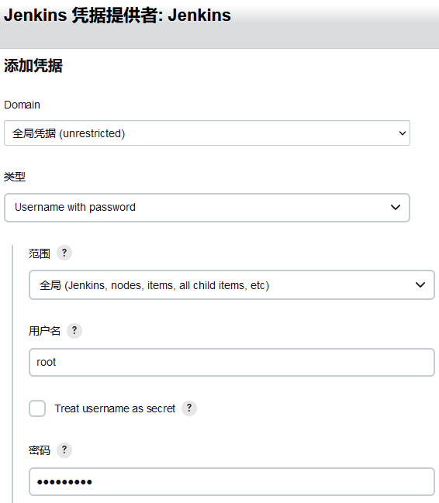Open the help tooltip beside 用户名
The image size is (439, 503).
[x=74, y=330]
